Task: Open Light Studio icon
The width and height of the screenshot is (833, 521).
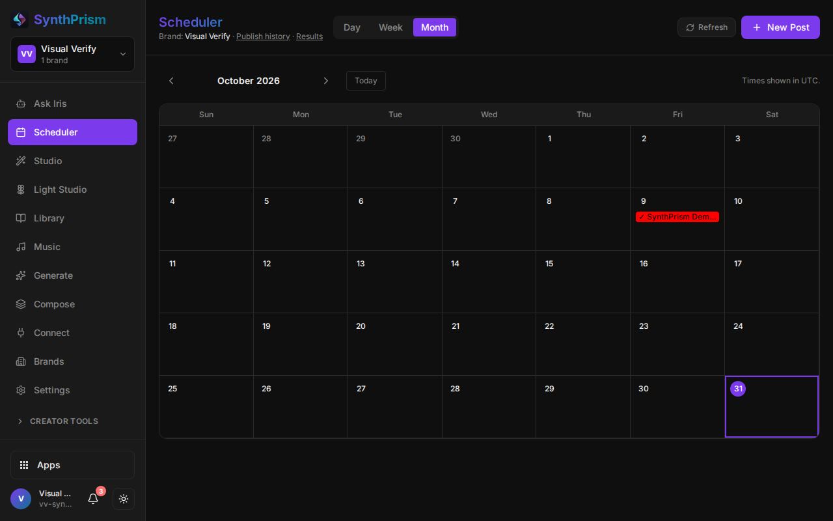Action: 21,190
